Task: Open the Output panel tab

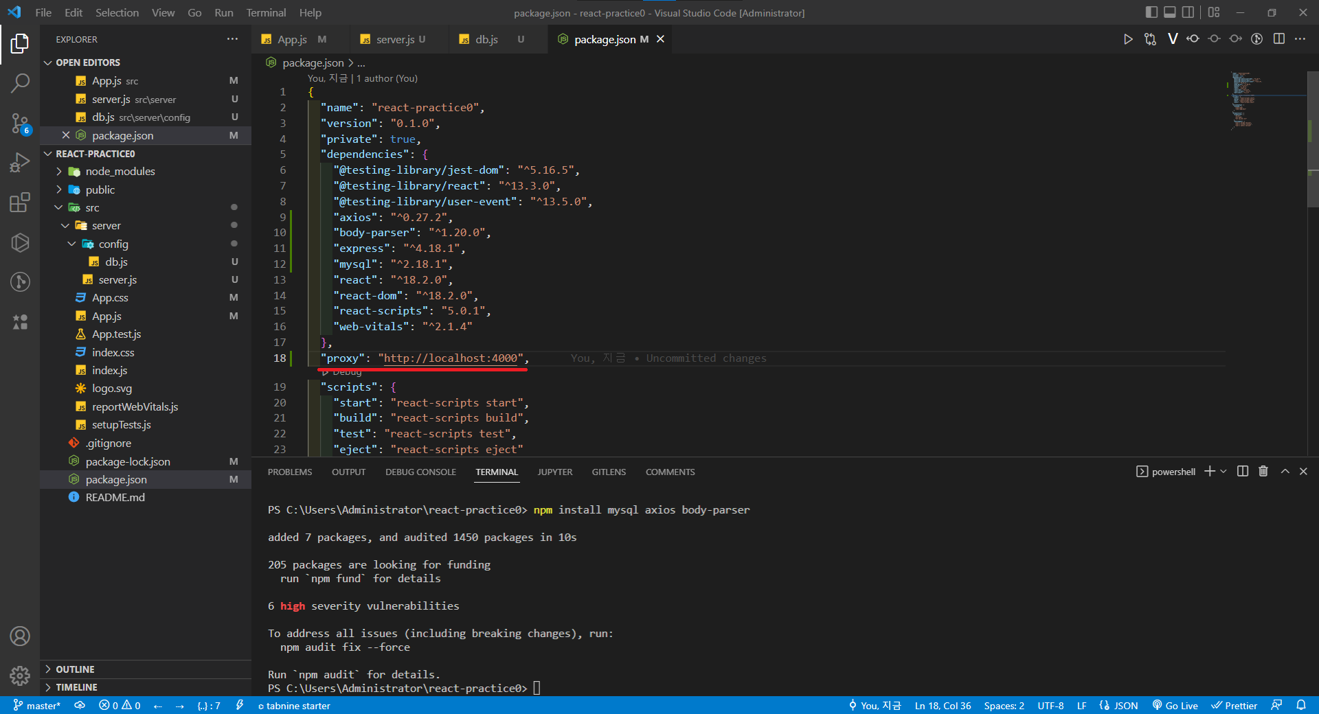Action: (x=348, y=472)
